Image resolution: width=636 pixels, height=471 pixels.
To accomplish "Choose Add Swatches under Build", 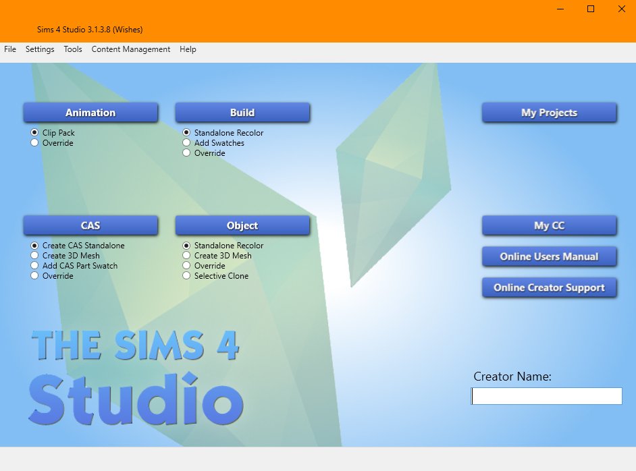I will click(x=187, y=143).
